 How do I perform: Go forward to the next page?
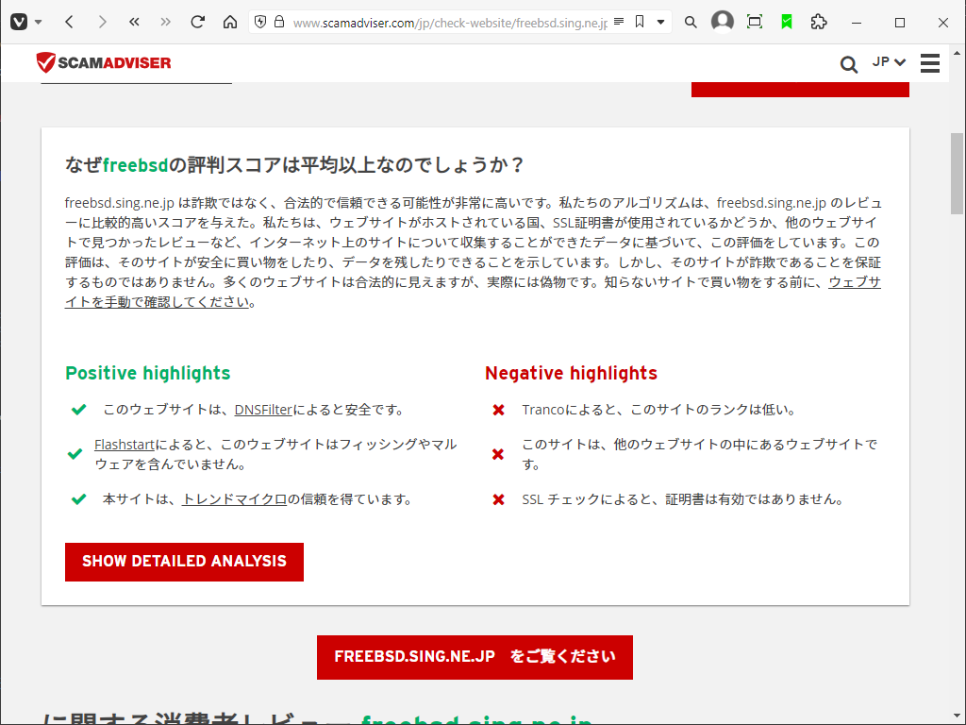(x=102, y=23)
